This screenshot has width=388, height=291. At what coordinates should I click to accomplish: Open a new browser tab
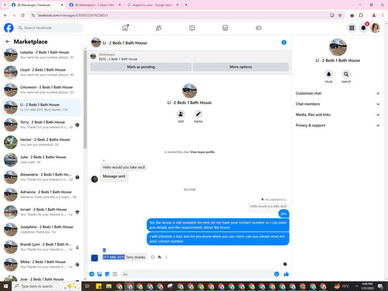(x=186, y=5)
